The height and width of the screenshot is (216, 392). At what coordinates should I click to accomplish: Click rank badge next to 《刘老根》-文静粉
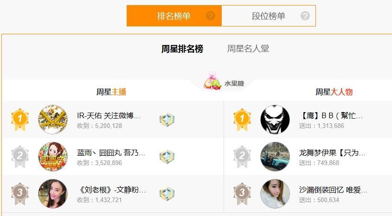click(167, 194)
